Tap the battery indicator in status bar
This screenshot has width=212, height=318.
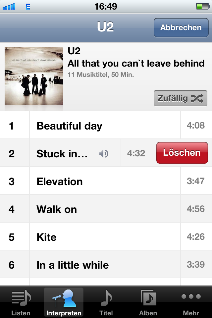pos(203,6)
